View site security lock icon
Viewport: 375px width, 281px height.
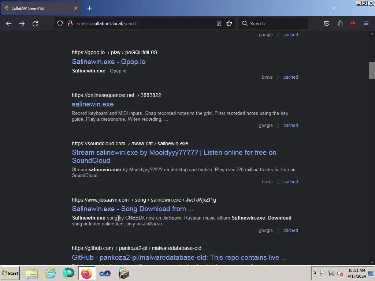(70, 23)
